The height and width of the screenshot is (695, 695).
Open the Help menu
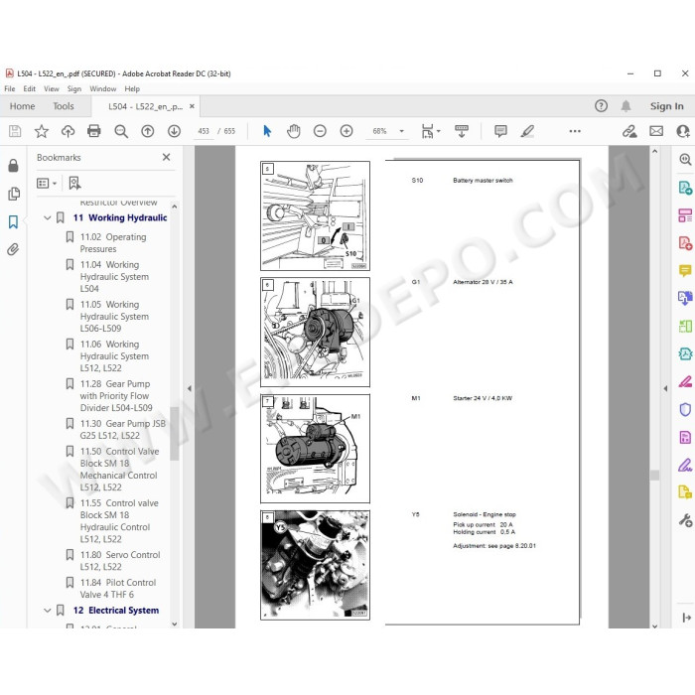132,89
